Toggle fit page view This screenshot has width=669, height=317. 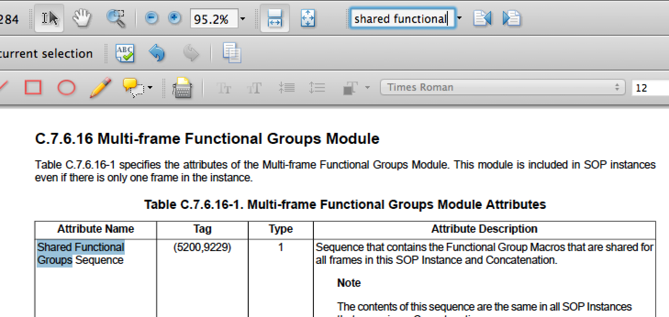click(x=307, y=19)
